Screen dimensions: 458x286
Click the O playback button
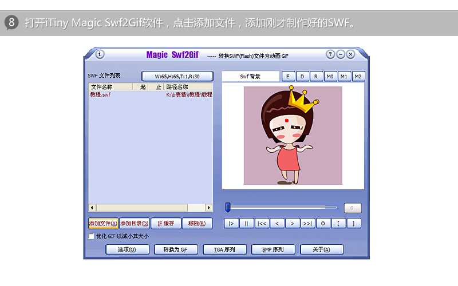point(323,224)
